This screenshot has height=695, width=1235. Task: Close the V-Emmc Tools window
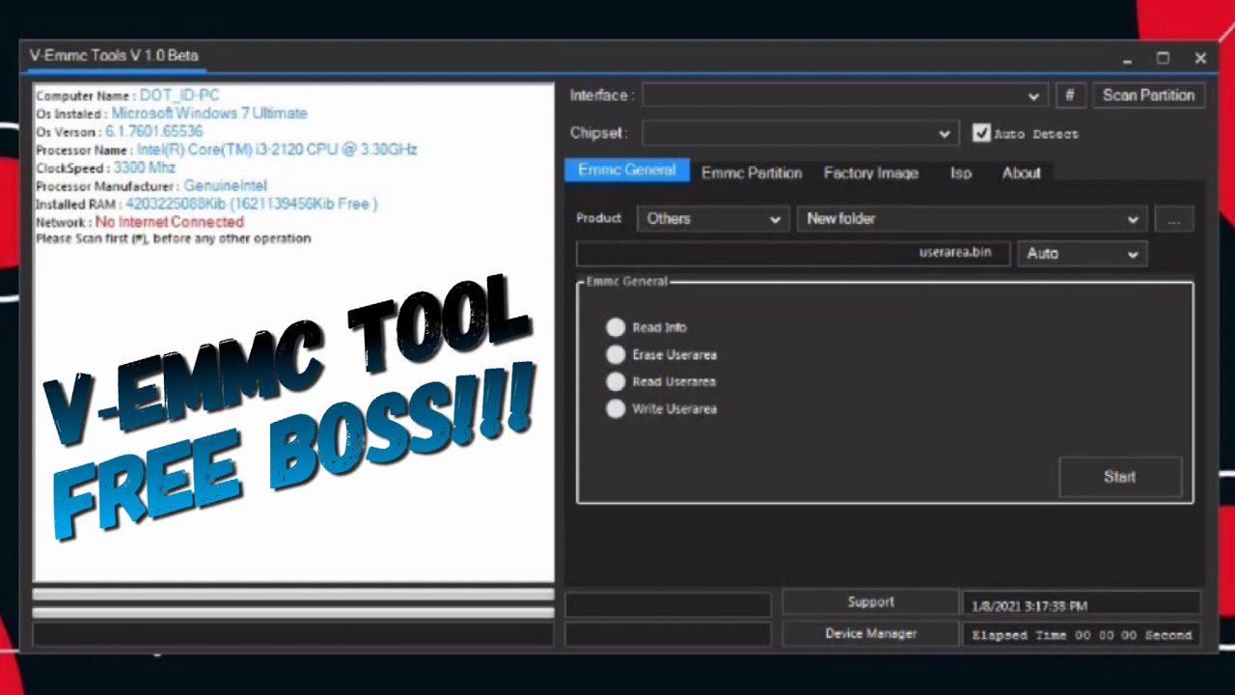1200,58
